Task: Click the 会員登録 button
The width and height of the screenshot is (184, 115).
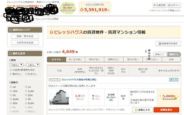Action: 160,5
